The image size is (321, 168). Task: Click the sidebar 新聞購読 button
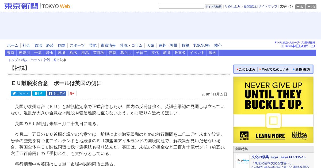point(301,69)
